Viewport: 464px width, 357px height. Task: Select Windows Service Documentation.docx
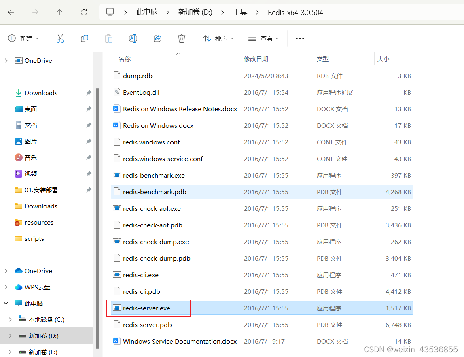coord(262,341)
